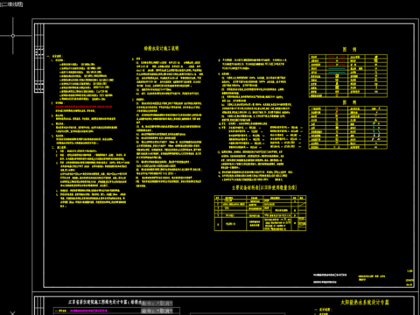Select the upper 图例 legend heading
Viewport: 420px width, 315px height.
(x=349, y=49)
